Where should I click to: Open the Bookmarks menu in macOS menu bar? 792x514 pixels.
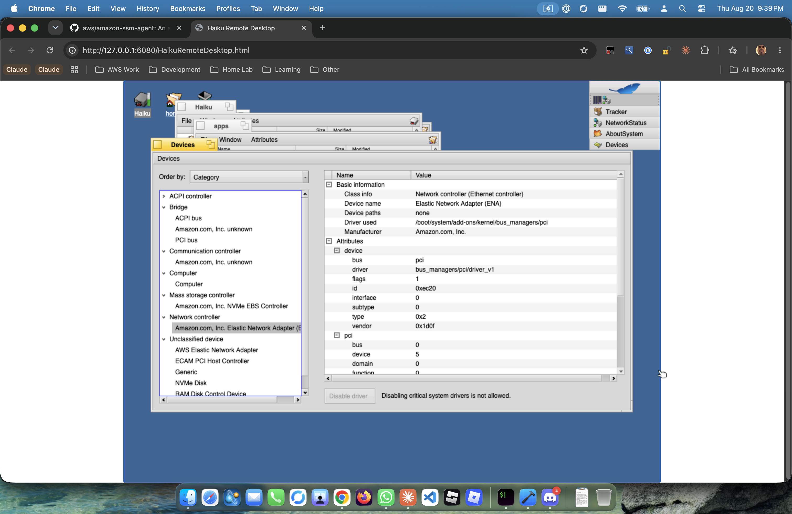pyautogui.click(x=188, y=9)
